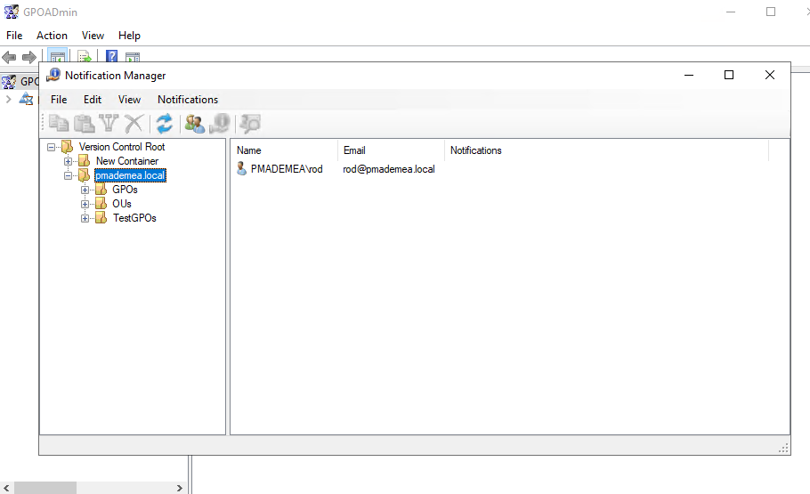Toggle the GPOADmin show/hide console tree icon

coord(57,56)
